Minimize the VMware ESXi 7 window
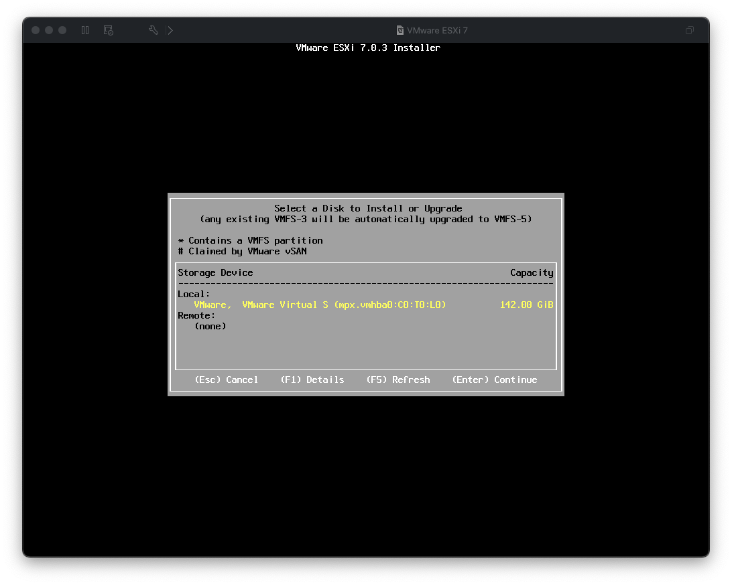 49,30
